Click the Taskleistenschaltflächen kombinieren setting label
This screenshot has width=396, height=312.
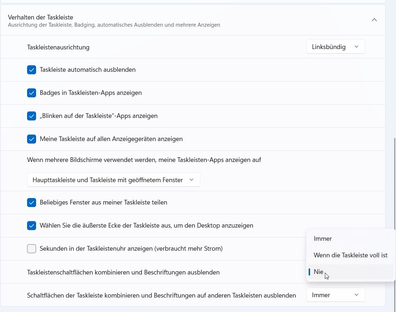coord(123,272)
